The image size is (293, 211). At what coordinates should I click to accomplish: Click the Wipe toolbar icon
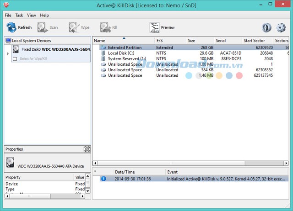click(74, 27)
